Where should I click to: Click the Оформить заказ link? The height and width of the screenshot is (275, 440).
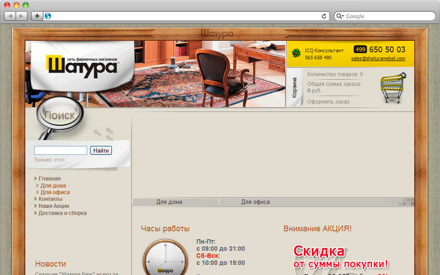[x=328, y=102]
